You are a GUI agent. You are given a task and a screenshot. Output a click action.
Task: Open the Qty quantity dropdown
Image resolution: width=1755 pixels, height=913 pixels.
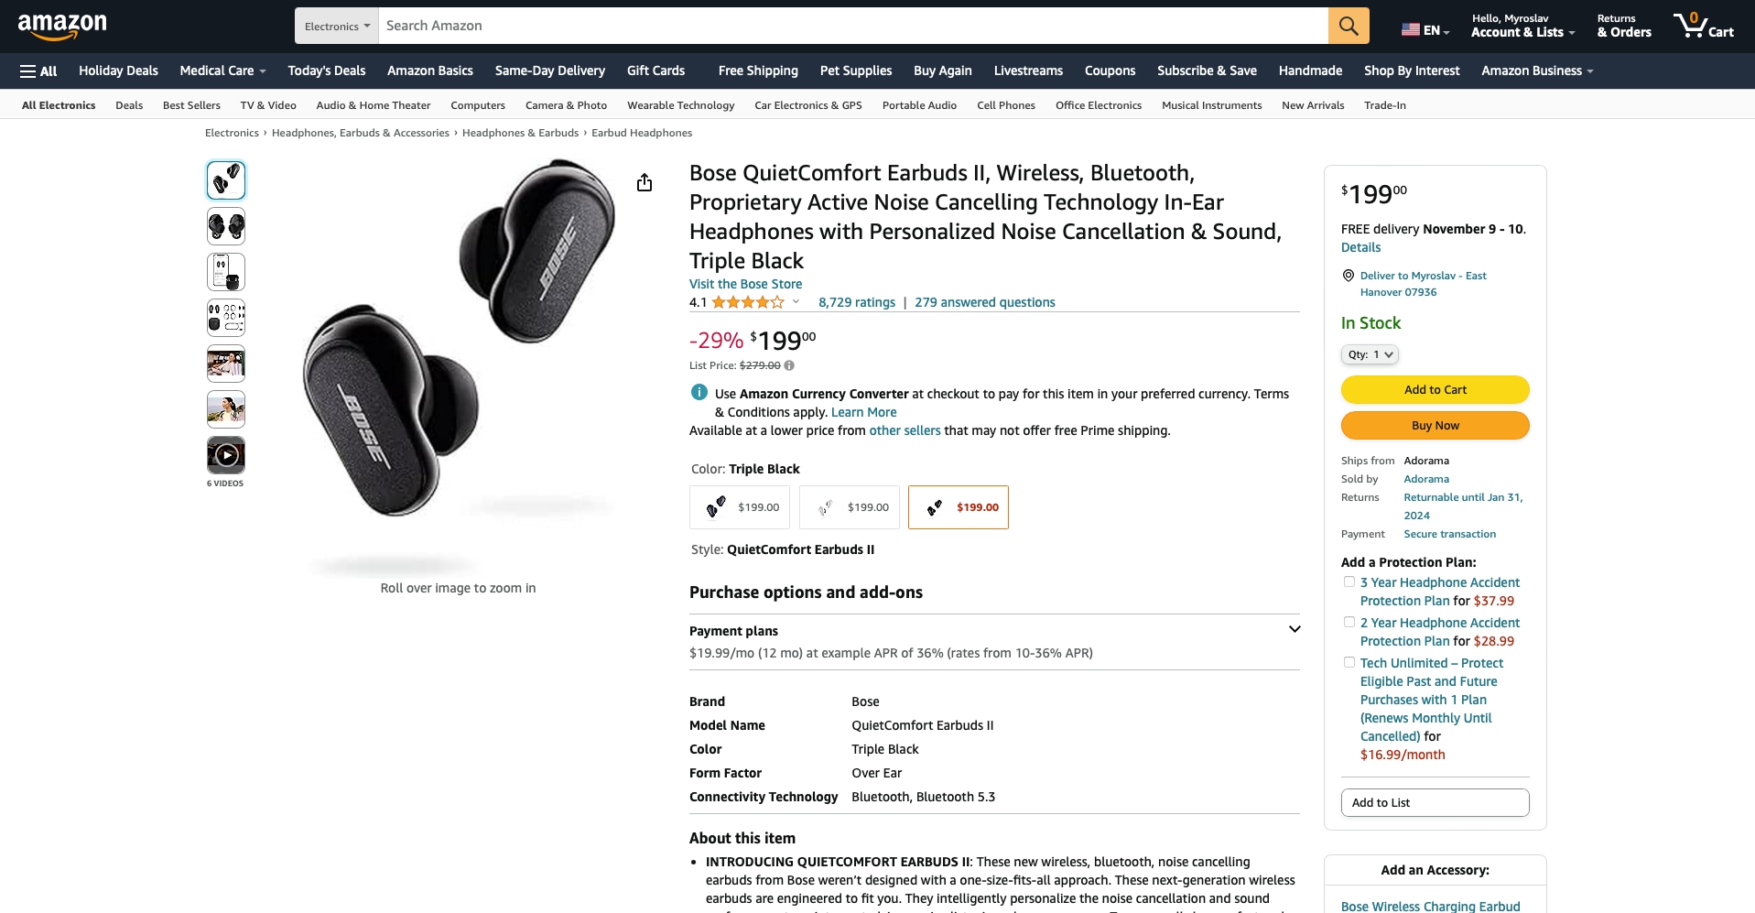pyautogui.click(x=1370, y=354)
